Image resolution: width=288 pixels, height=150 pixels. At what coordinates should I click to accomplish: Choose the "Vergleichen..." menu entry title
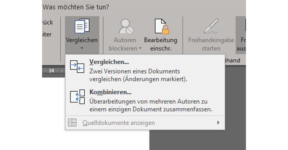click(x=109, y=62)
